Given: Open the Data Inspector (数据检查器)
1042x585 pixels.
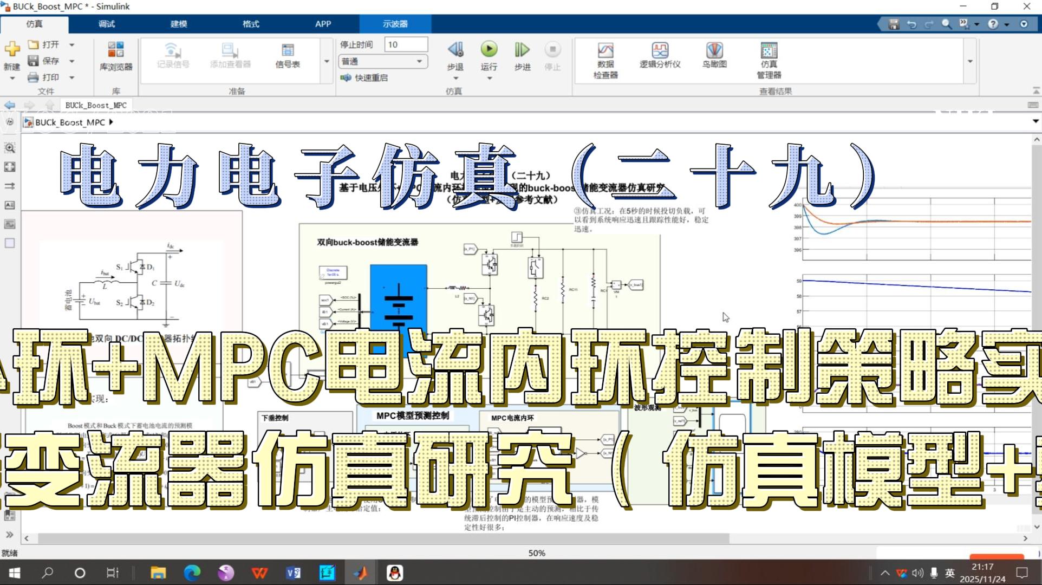Looking at the screenshot, I should pos(605,51).
